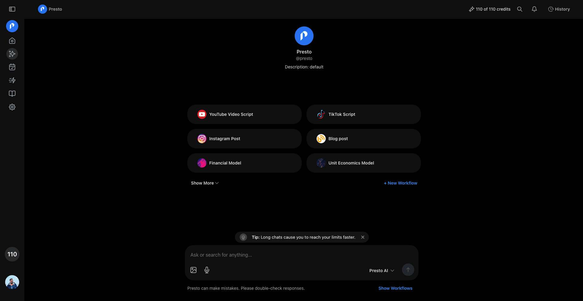Select the Unit Economics Model workflow
Image resolution: width=583 pixels, height=301 pixels.
tap(363, 163)
